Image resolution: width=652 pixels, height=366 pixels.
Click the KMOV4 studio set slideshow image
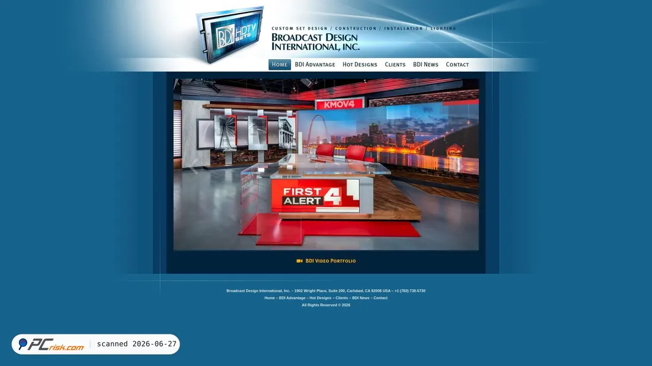click(326, 164)
